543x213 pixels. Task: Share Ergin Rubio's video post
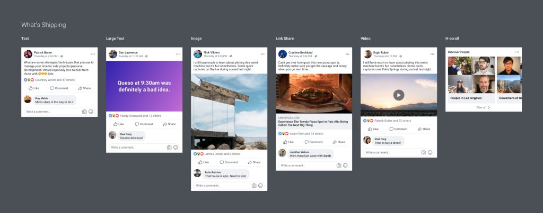coord(424,129)
